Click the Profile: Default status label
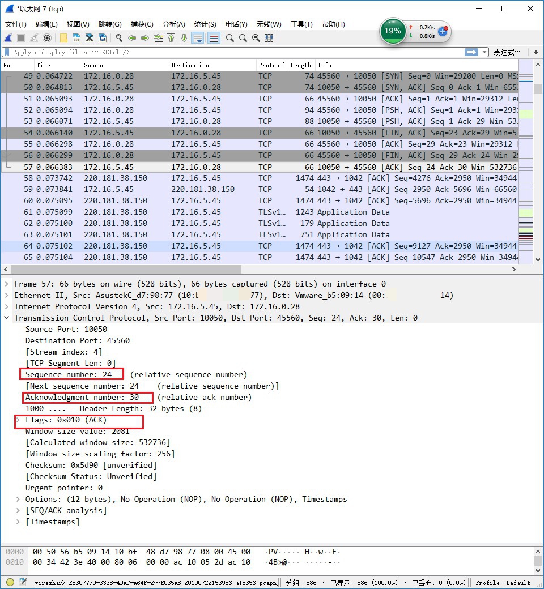The image size is (544, 589). (x=502, y=582)
